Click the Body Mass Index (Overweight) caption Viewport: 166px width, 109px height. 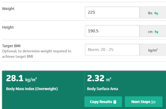point(32,88)
